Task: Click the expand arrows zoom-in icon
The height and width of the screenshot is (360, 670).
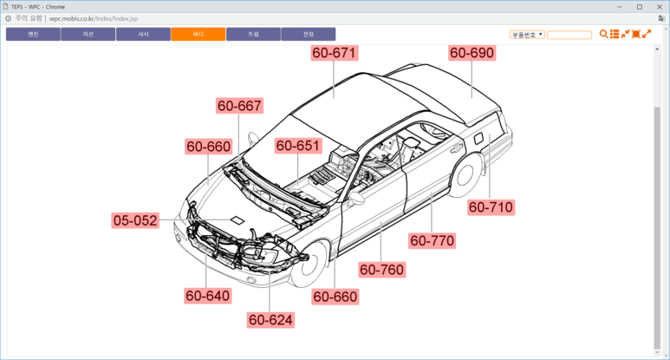Action: point(647,34)
